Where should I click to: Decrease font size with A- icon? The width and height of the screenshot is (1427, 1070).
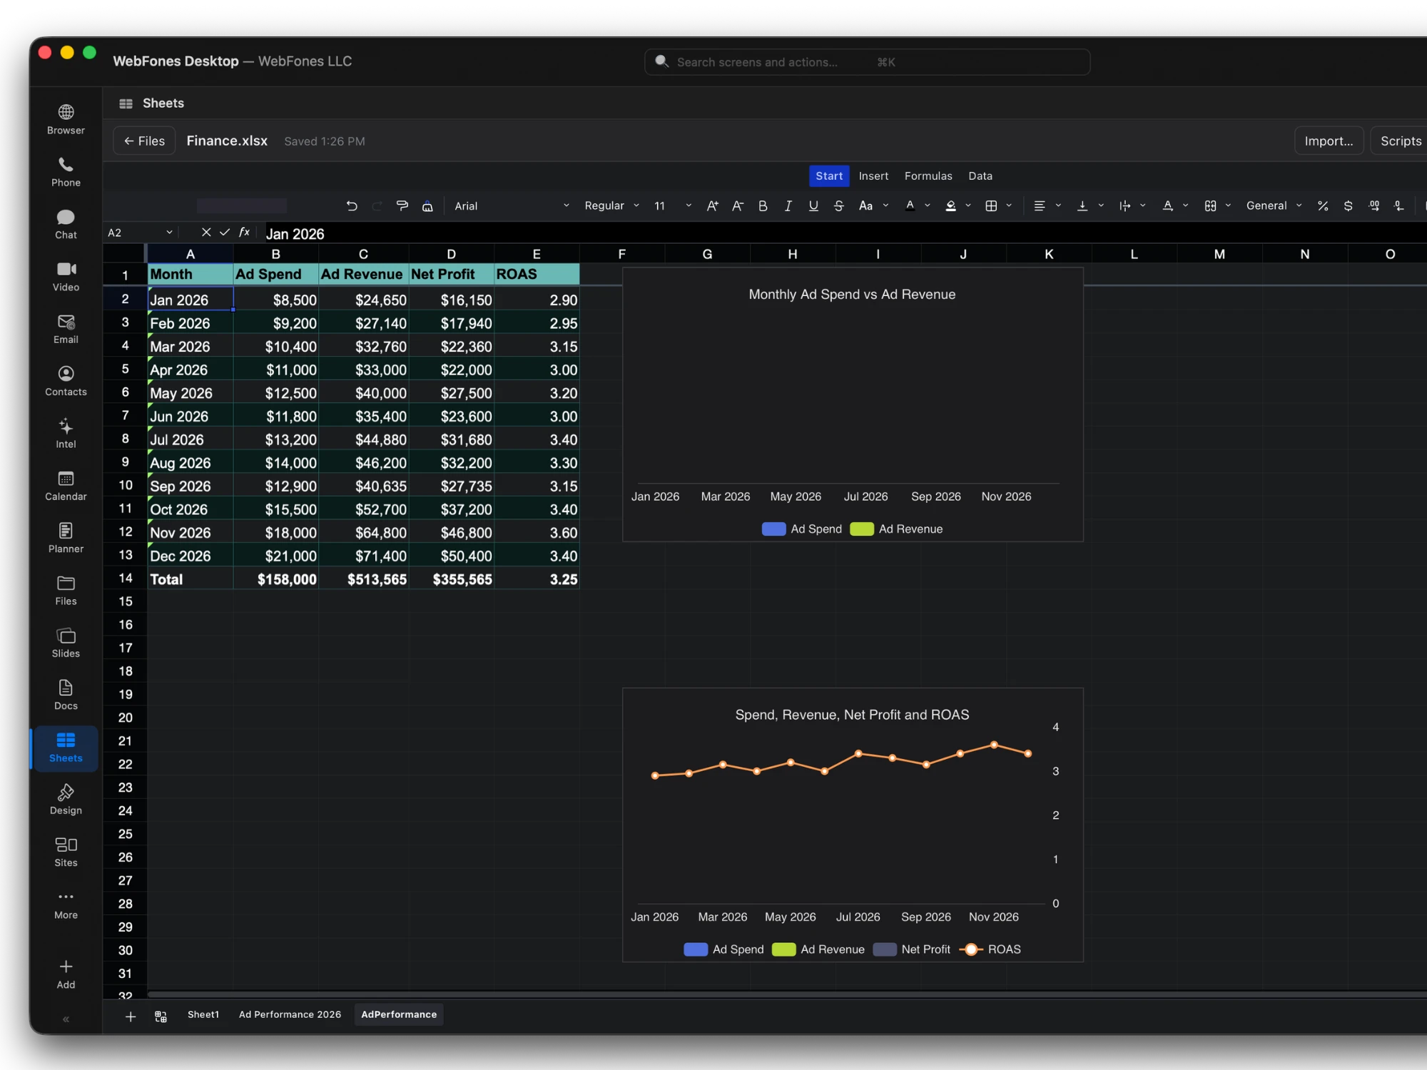(738, 206)
